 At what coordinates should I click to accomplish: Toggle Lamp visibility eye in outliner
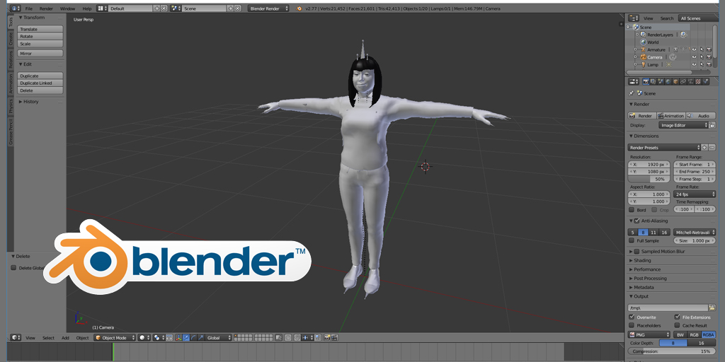click(694, 64)
